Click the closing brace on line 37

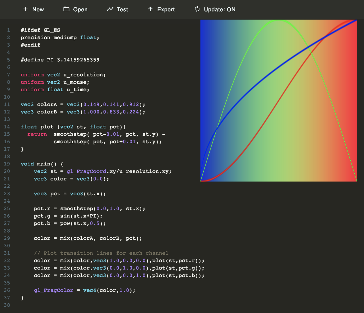tap(22, 298)
